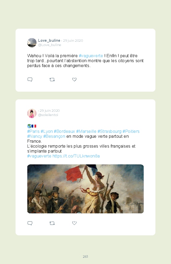The image size is (171, 264).
Task: Open the #Marseille hashtag
Action: pyautogui.click(x=86, y=131)
